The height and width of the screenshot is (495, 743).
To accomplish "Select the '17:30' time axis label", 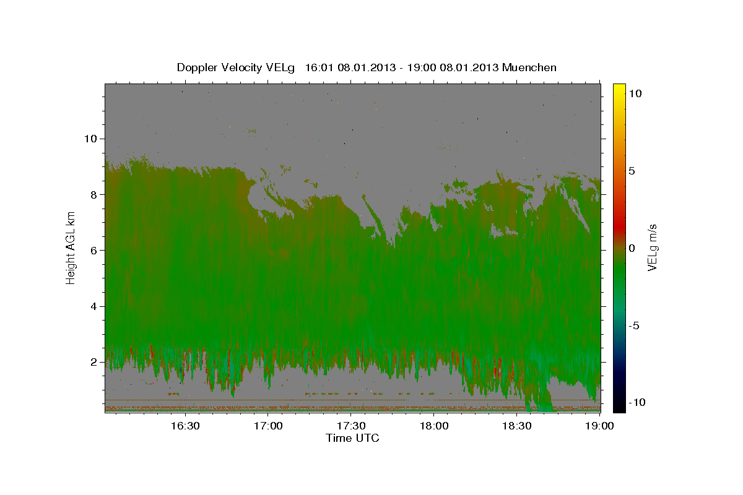I will 350,426.
